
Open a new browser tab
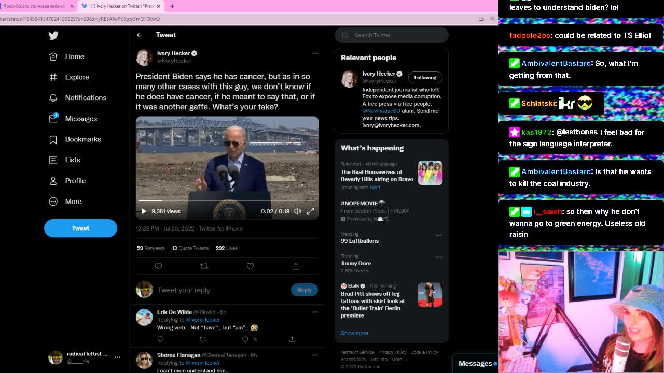pyautogui.click(x=172, y=6)
